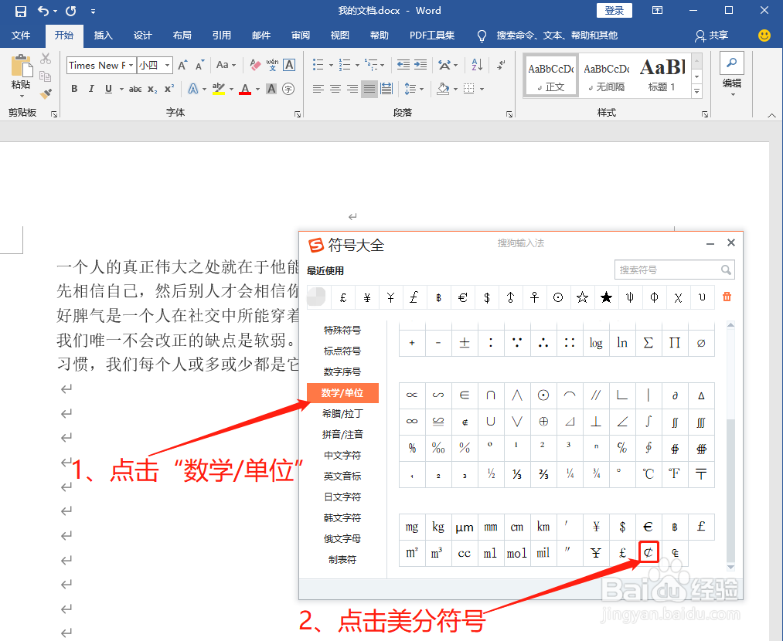Switch to the 布局 ribbon tab
Image resolution: width=783 pixels, height=641 pixels.
click(x=182, y=35)
